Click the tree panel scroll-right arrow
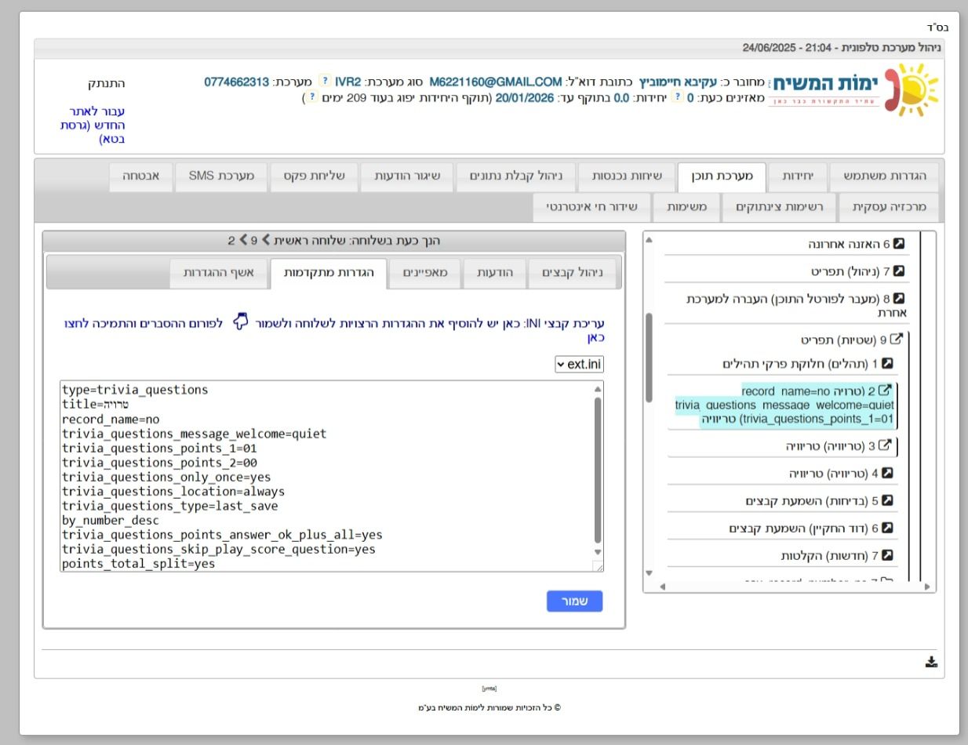The image size is (968, 745). (x=927, y=586)
